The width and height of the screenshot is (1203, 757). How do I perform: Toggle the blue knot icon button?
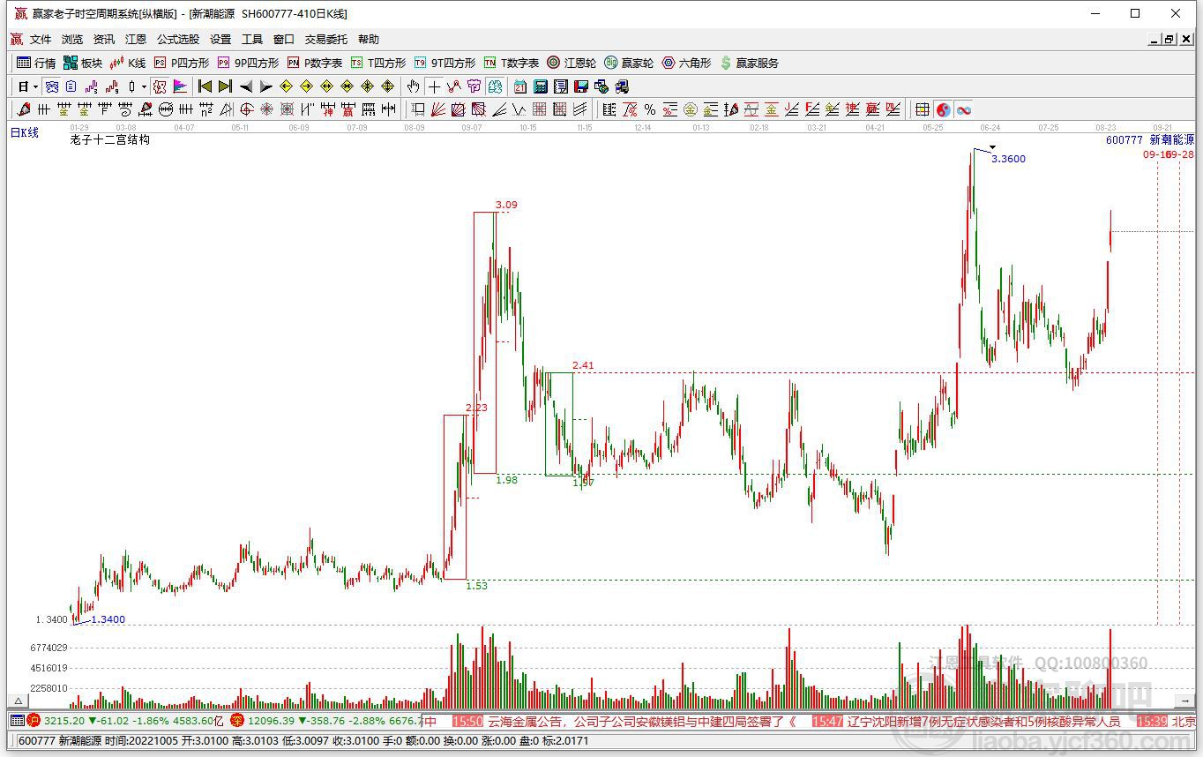(x=52, y=86)
